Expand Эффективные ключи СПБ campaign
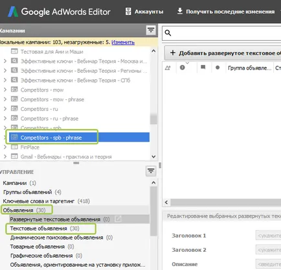 tap(5, 80)
